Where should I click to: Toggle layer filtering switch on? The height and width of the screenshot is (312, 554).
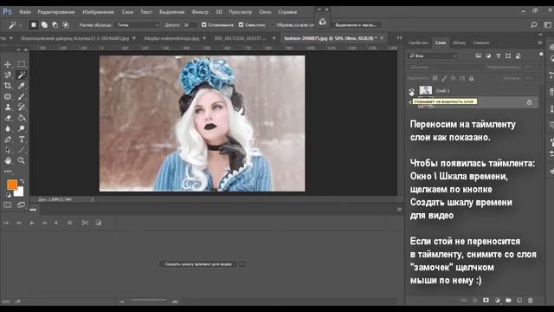[541, 55]
